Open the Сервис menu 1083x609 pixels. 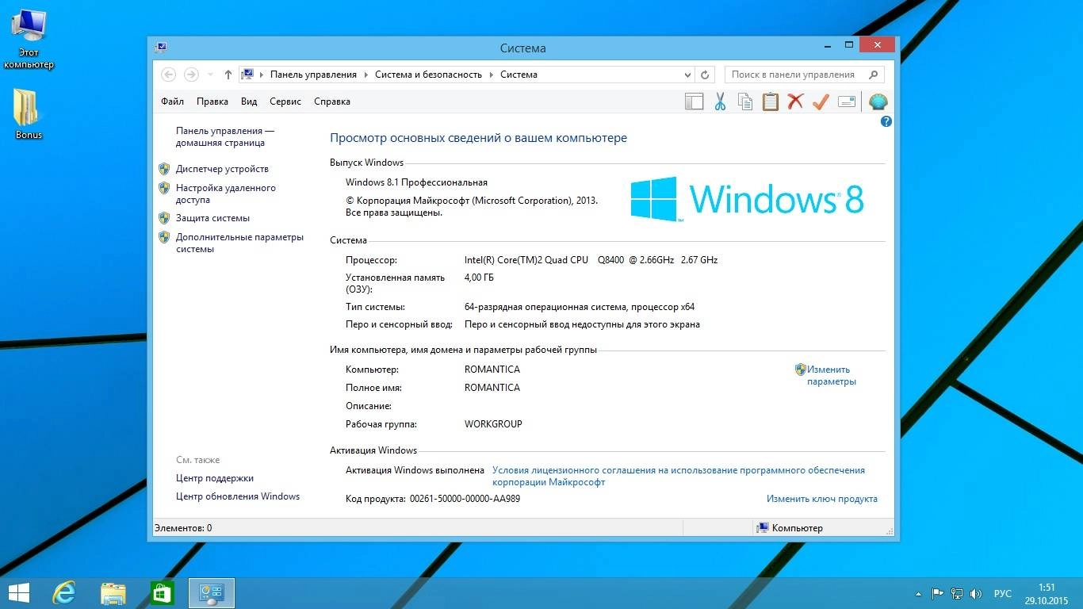285,101
